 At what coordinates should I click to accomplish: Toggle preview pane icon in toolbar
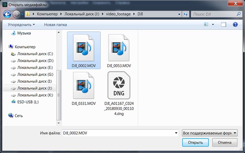tap(224, 24)
